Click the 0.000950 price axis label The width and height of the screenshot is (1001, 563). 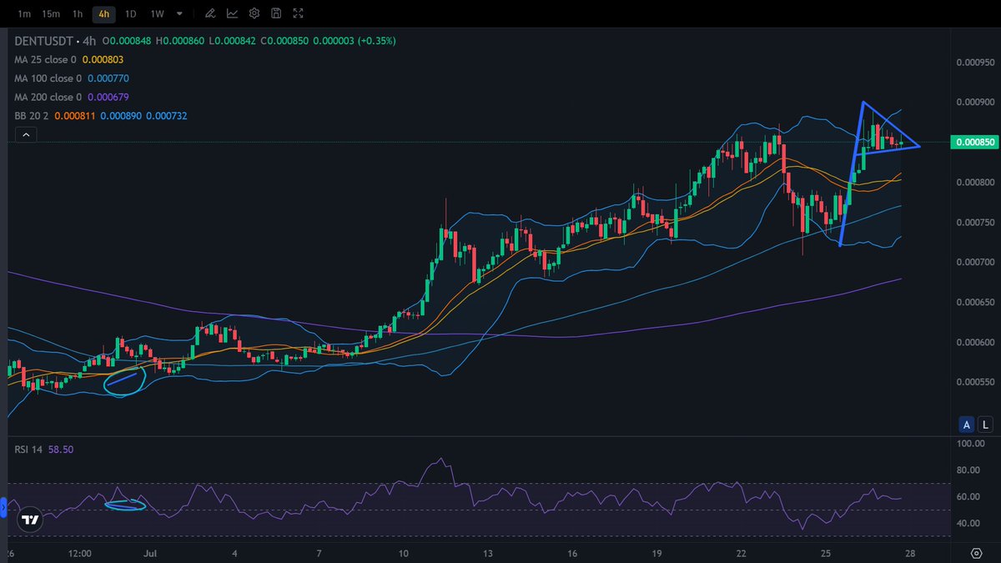tap(973, 63)
